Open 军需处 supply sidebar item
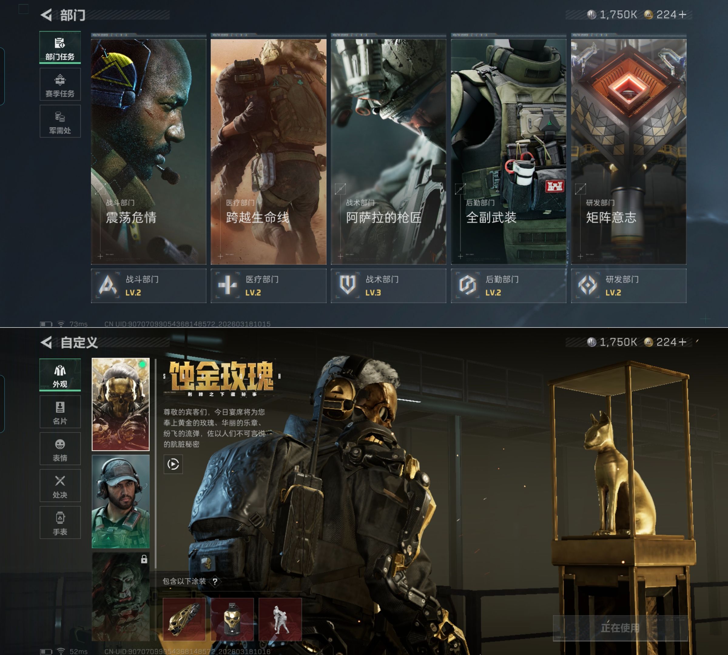The width and height of the screenshot is (728, 655). pos(60,122)
